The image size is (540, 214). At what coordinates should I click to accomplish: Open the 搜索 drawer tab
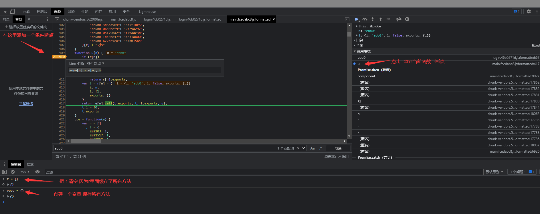[x=30, y=164]
